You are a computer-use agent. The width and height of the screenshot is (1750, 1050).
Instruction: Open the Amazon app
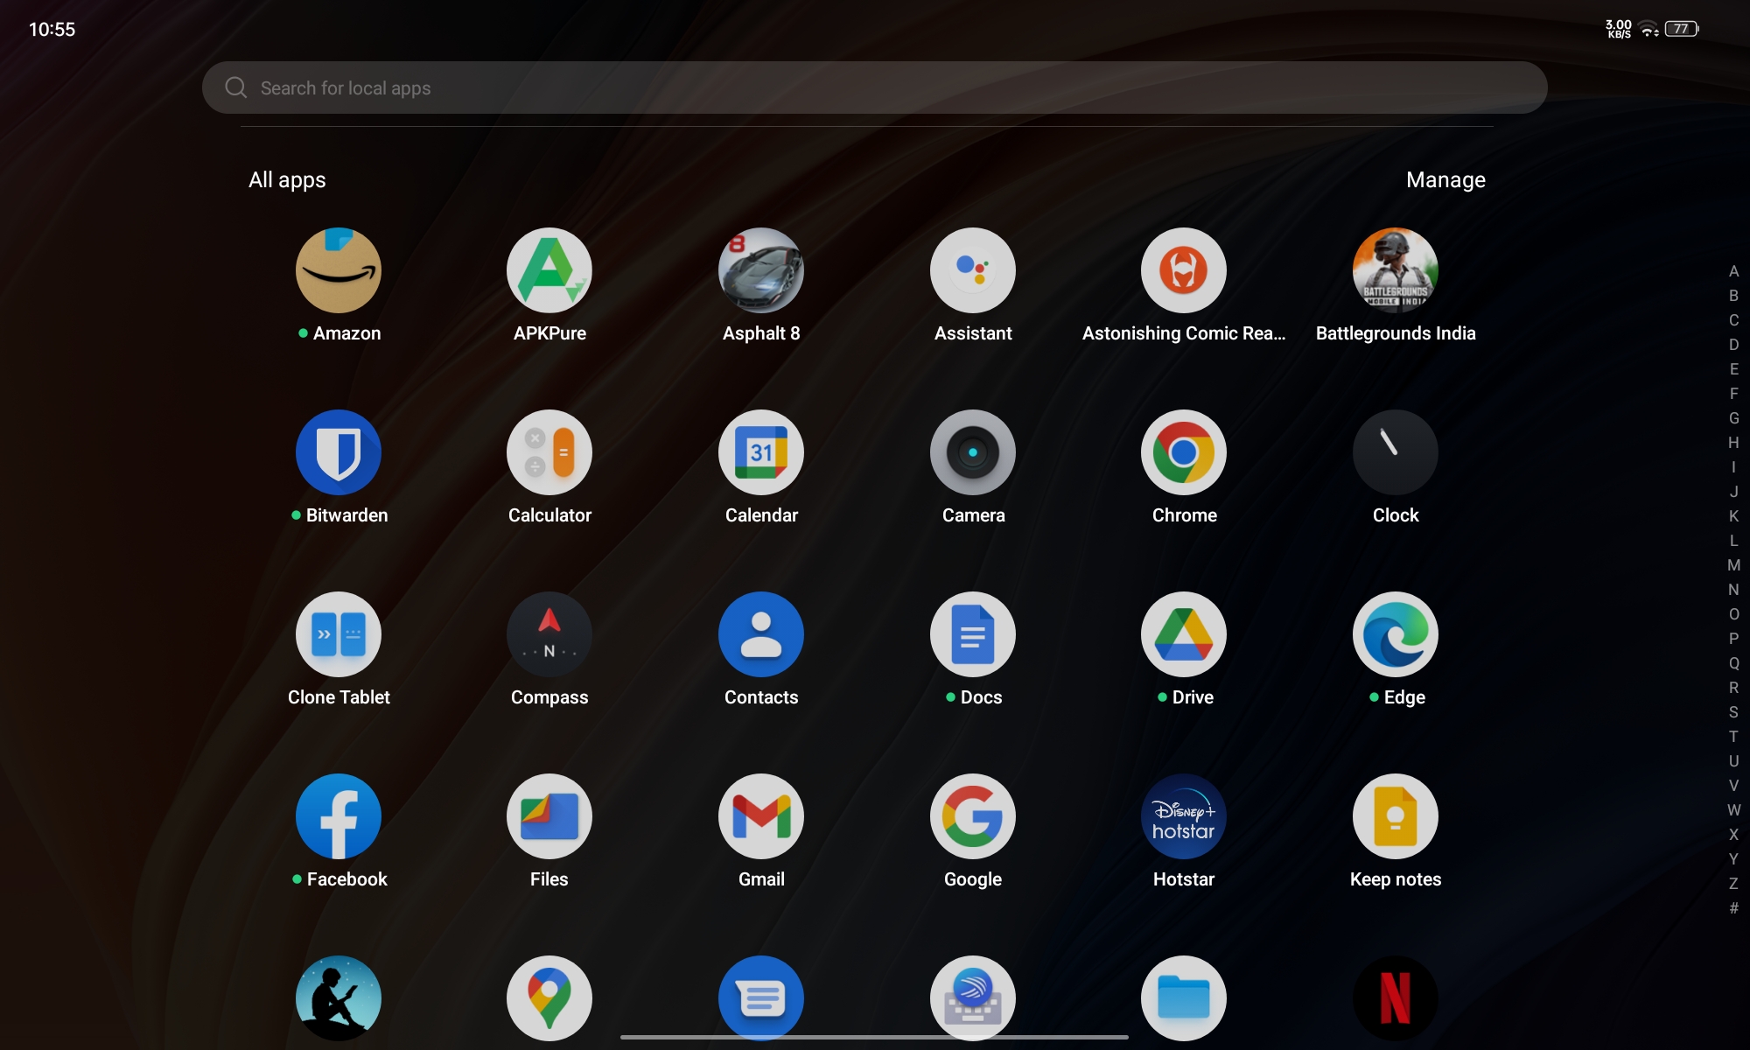[x=339, y=270]
